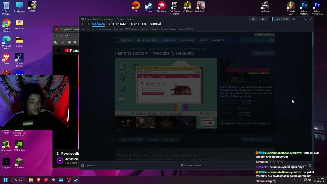Screen dimensions: 327x184
Task: Click the YouTube Premium logo
Action: click(72, 50)
